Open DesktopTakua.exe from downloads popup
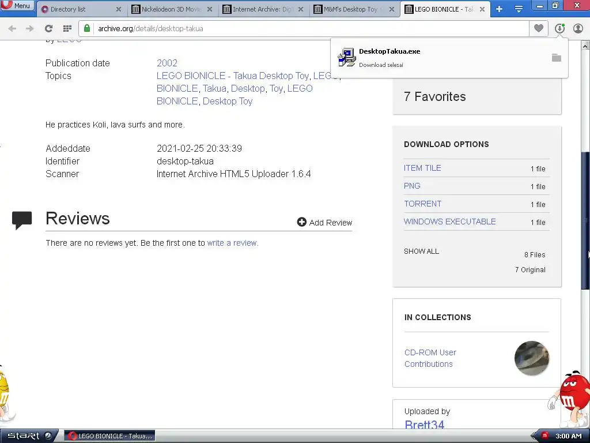The image size is (590, 443). (x=389, y=51)
